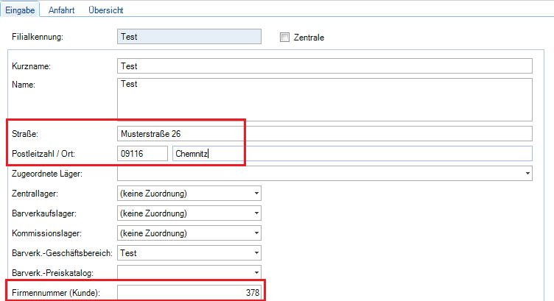Click the Firmennummer (Kunde) label

[x=55, y=294]
